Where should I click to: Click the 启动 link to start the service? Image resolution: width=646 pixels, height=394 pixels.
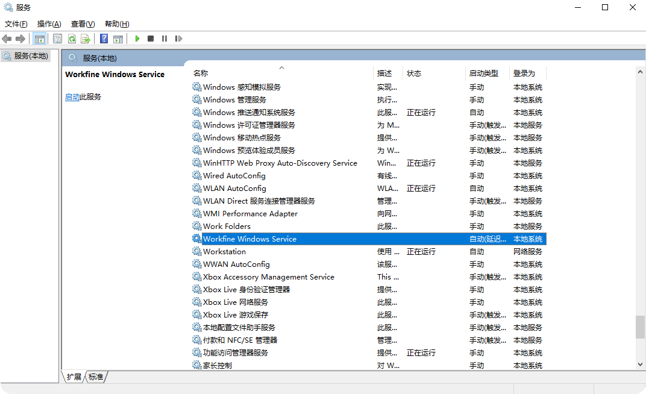coord(72,97)
